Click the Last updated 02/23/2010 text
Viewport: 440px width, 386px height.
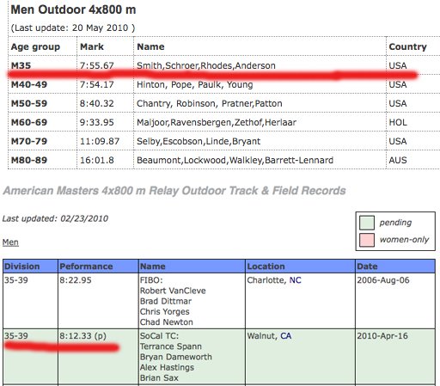pos(55,218)
